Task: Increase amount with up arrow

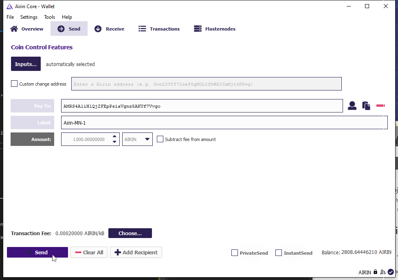Action: (x=114, y=137)
